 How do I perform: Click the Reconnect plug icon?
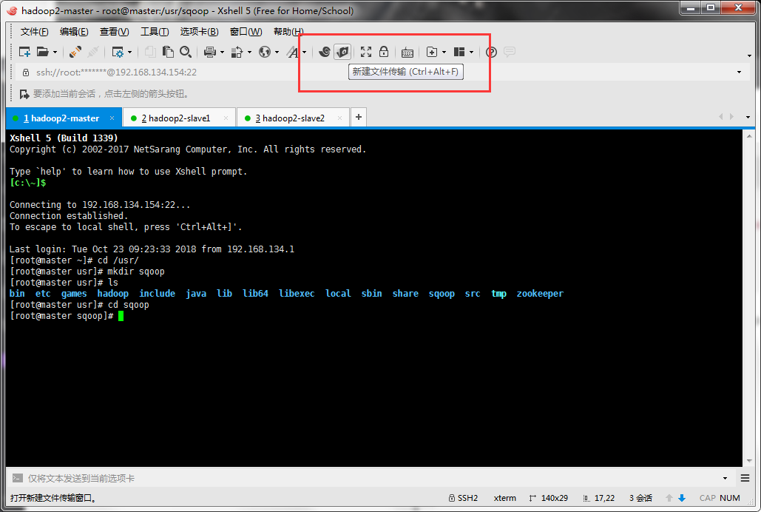click(x=75, y=52)
